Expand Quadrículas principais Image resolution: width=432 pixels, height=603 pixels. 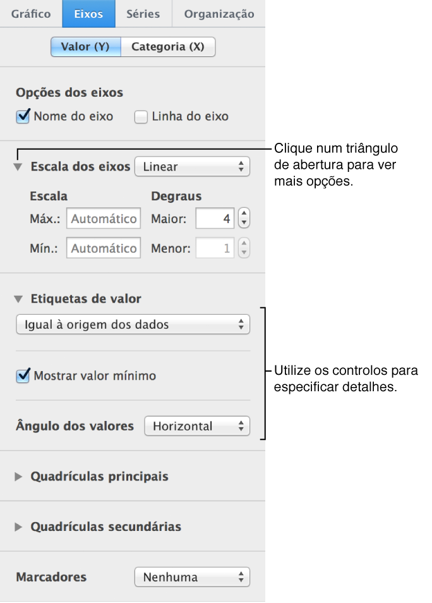tap(17, 476)
